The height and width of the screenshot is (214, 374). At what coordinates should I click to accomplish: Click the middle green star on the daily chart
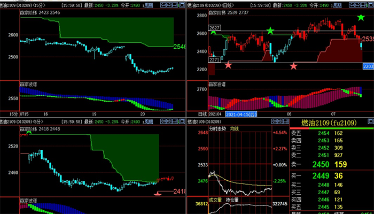(x=270, y=31)
